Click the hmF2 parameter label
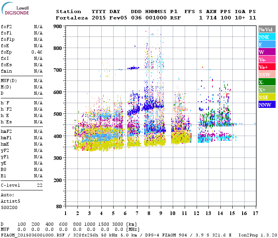Image resolution: width=278 pixels, height=238 pixels. coord(6,131)
